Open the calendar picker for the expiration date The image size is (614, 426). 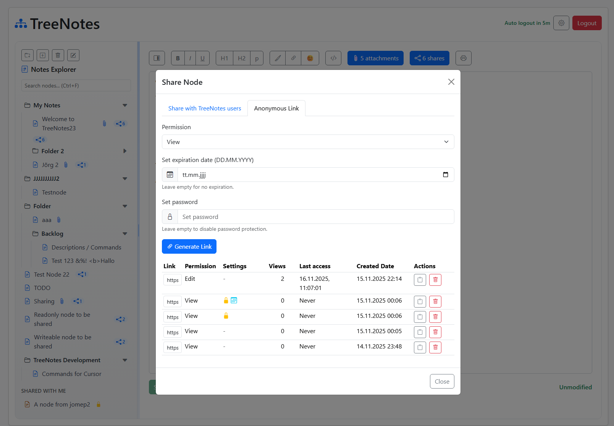(445, 174)
